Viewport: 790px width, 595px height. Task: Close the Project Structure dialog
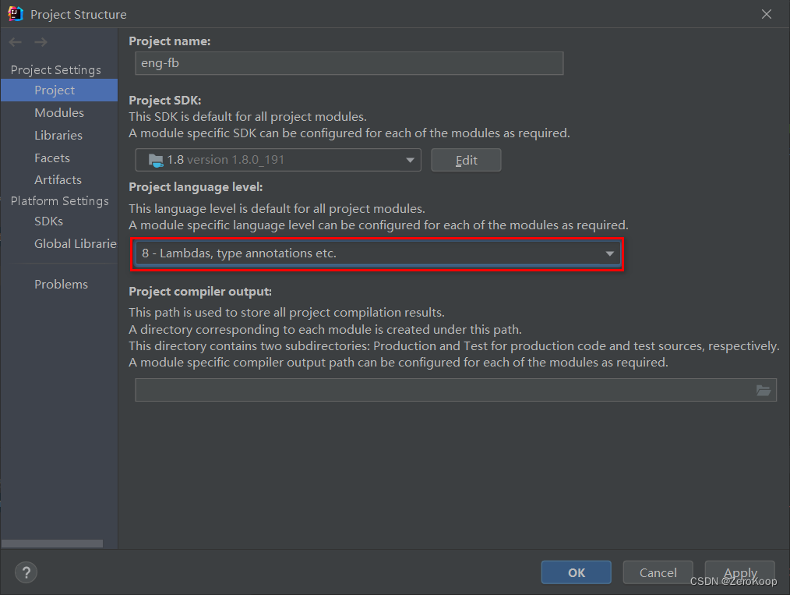click(x=767, y=14)
